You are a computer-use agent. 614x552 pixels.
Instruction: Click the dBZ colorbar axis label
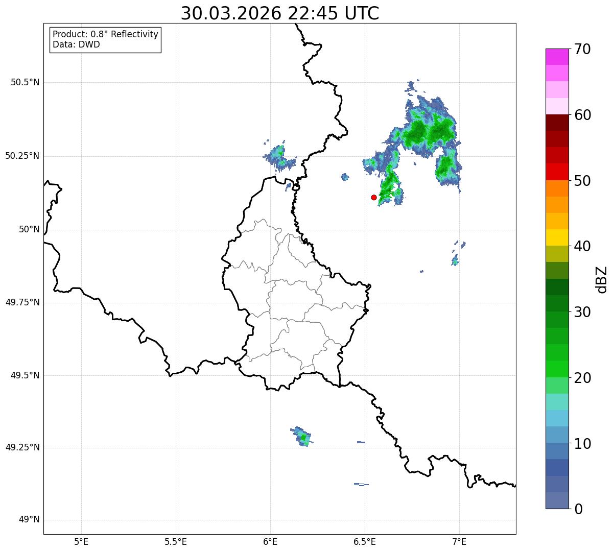[x=602, y=279]
